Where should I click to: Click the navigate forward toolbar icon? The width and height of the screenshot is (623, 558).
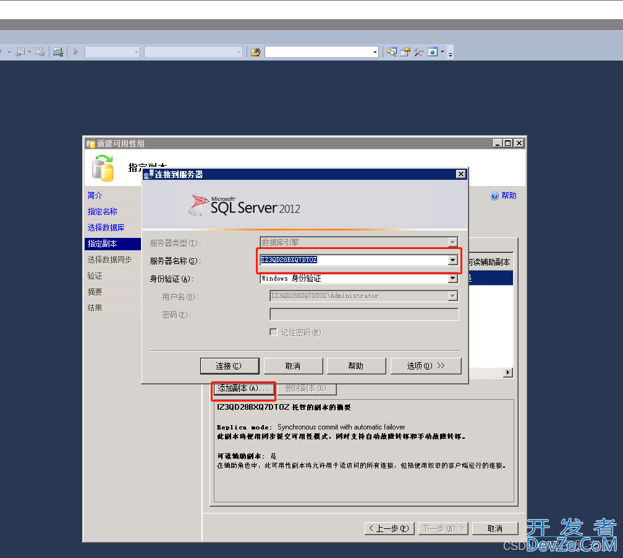[x=40, y=52]
